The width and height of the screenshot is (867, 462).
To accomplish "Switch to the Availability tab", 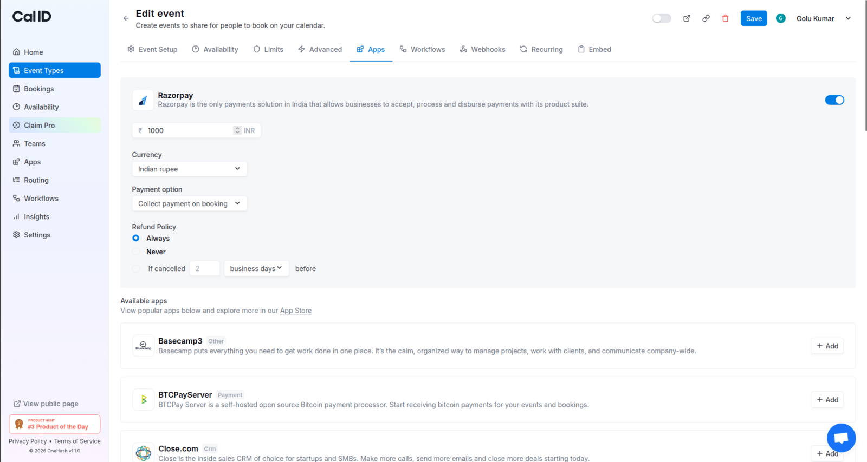I will [x=215, y=49].
